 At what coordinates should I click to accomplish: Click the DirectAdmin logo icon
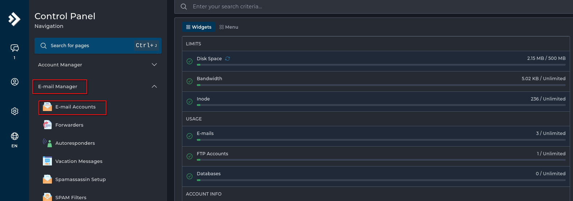[x=14, y=19]
